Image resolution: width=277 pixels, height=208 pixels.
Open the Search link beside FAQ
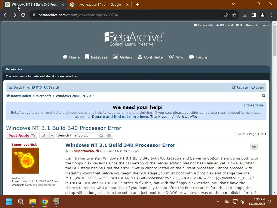pyautogui.click(x=52, y=87)
